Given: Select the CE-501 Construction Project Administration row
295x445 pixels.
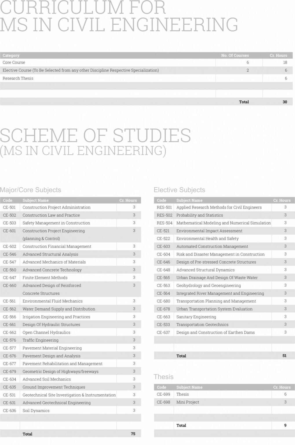Looking at the screenshot, I should (x=57, y=207).
